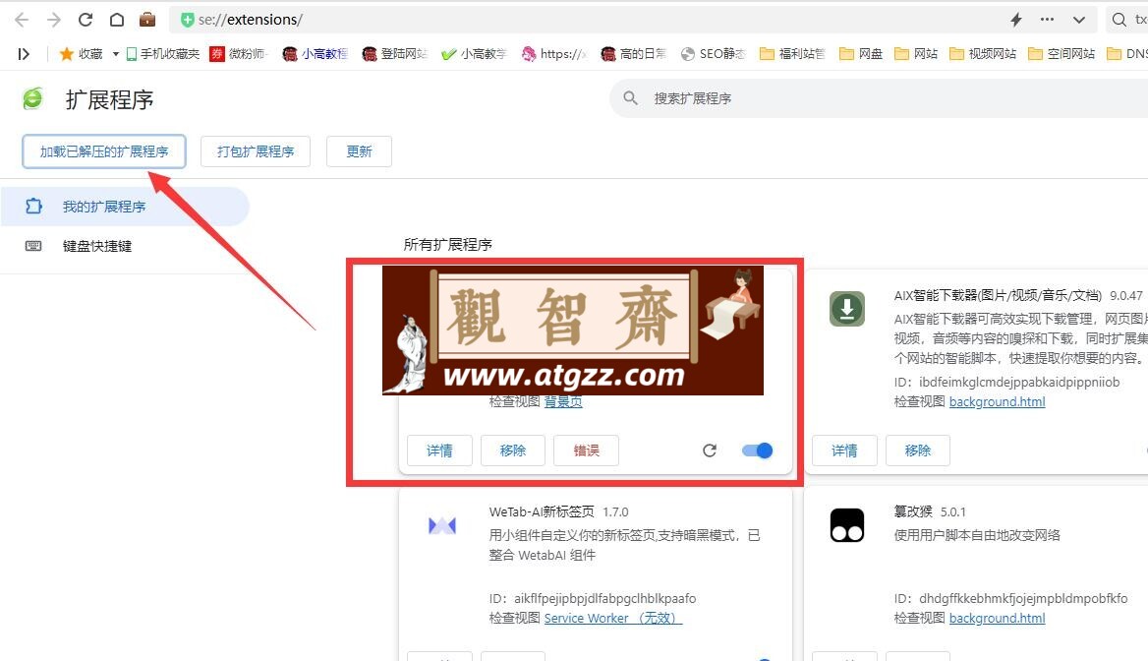
Task: Open the home page icon
Action: pos(116,20)
